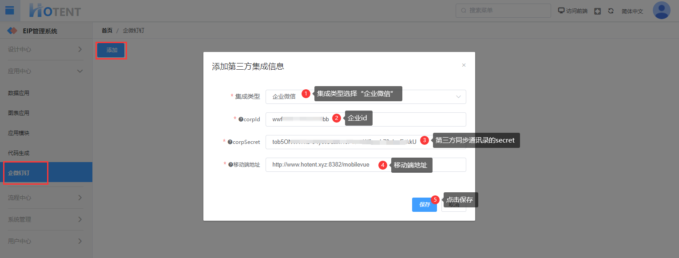Click the 访问前端 monitor icon
Screen dimensions: 679x258
coord(561,11)
